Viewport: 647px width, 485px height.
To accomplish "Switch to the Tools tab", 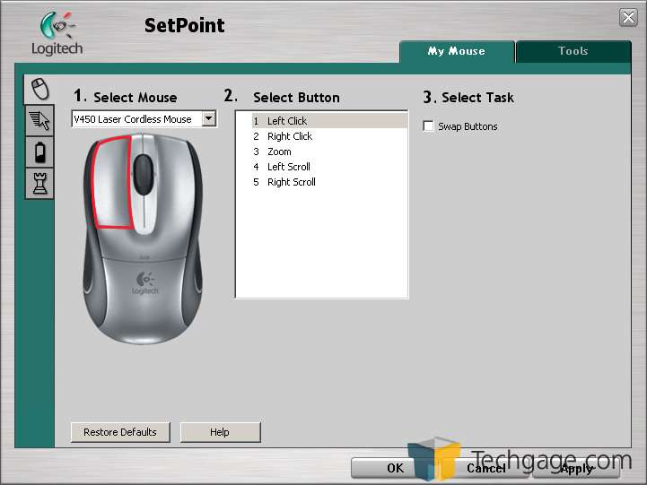I will point(573,51).
